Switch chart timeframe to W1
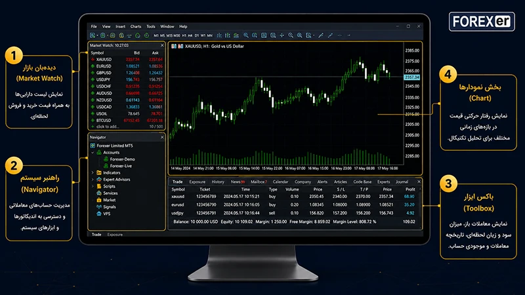525x295 pixels. [203, 35]
